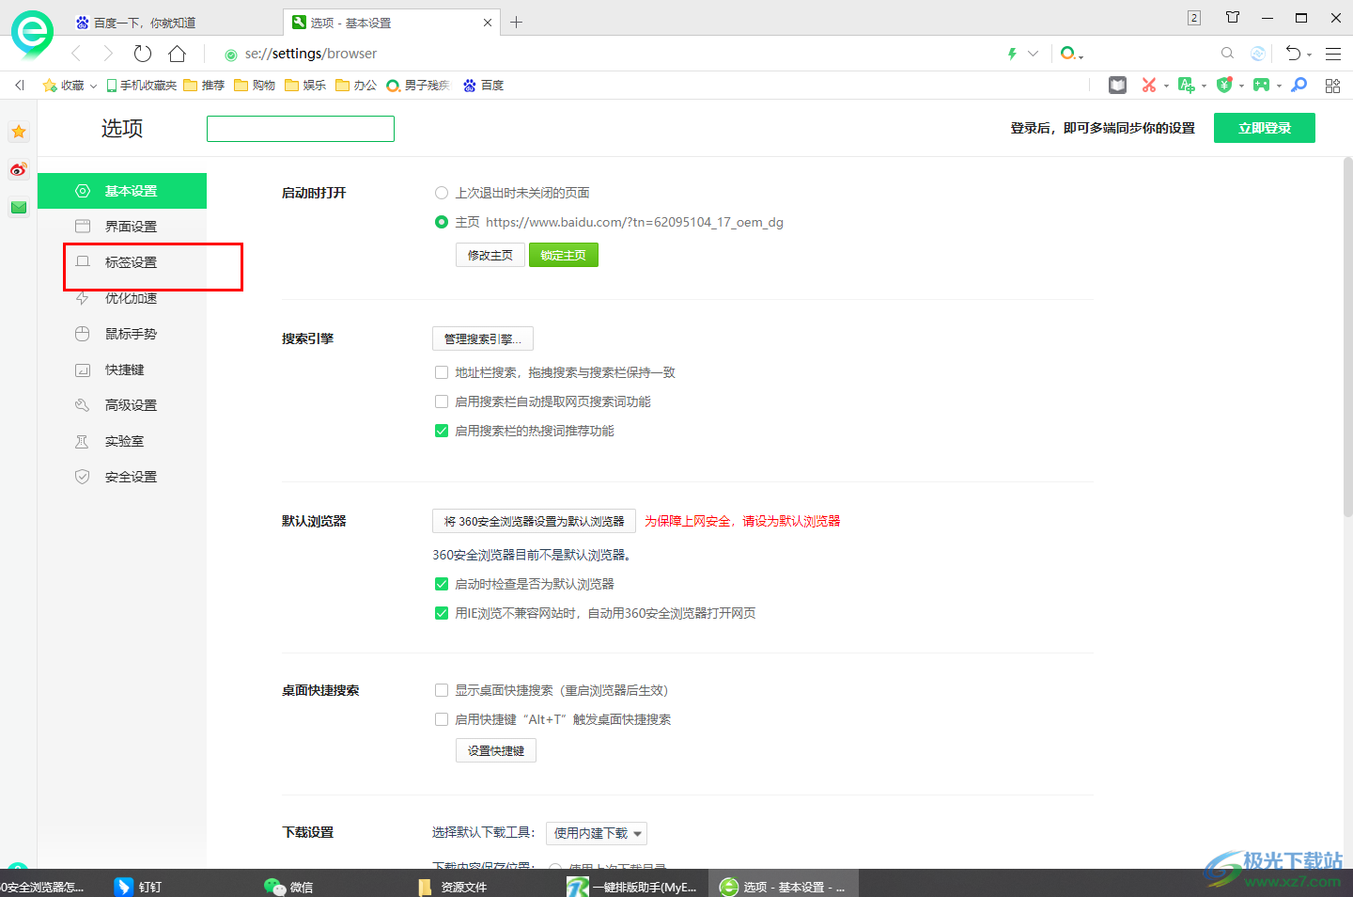Go back with the back arrow

[x=76, y=54]
